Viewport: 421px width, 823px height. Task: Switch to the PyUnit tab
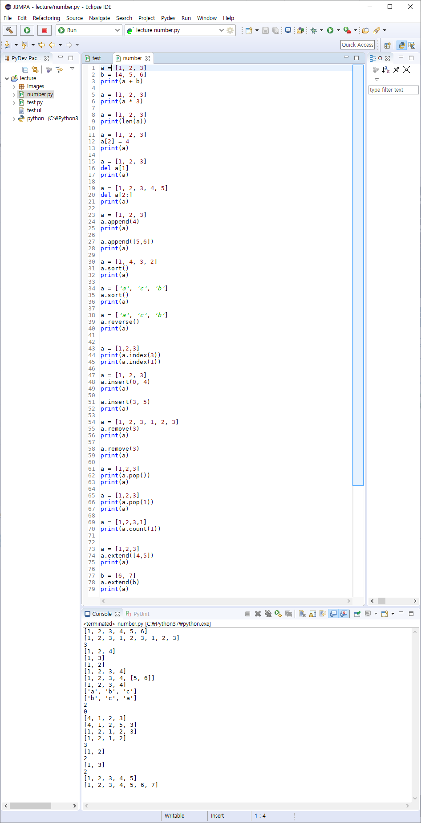click(x=138, y=614)
